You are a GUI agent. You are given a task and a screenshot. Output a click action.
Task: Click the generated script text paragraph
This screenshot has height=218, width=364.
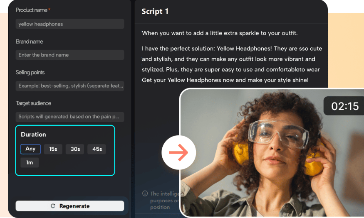tap(232, 64)
